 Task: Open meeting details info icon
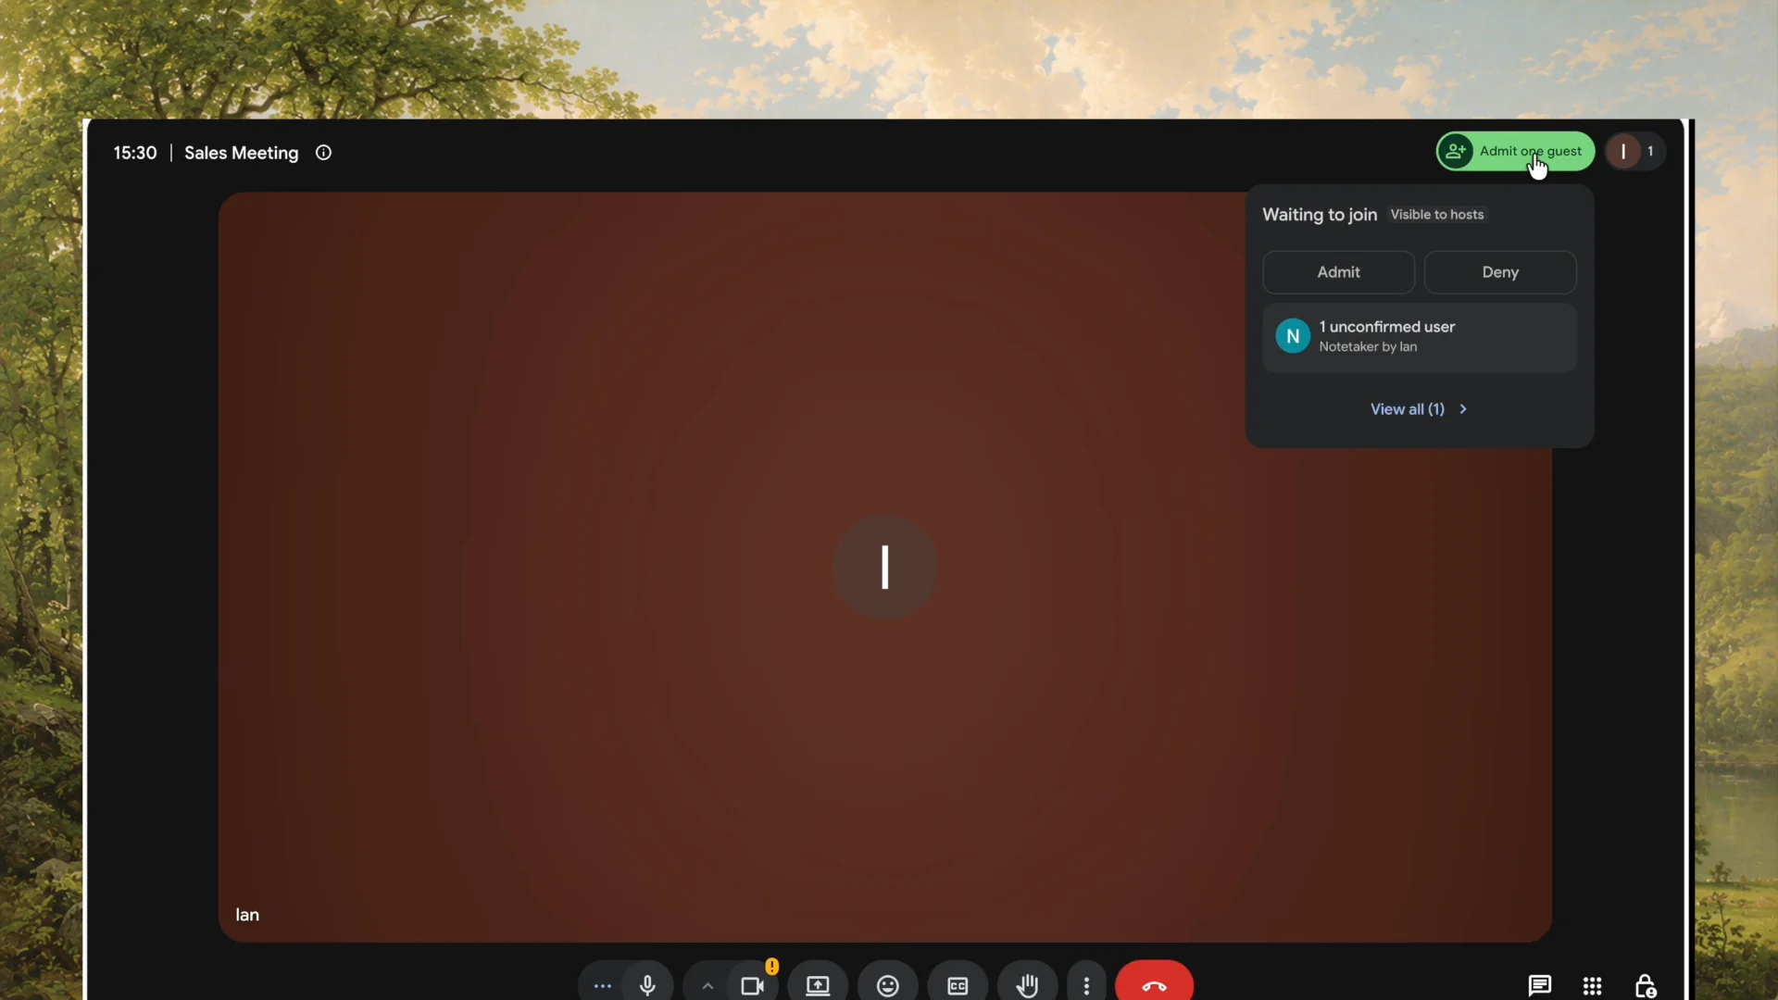click(x=323, y=153)
